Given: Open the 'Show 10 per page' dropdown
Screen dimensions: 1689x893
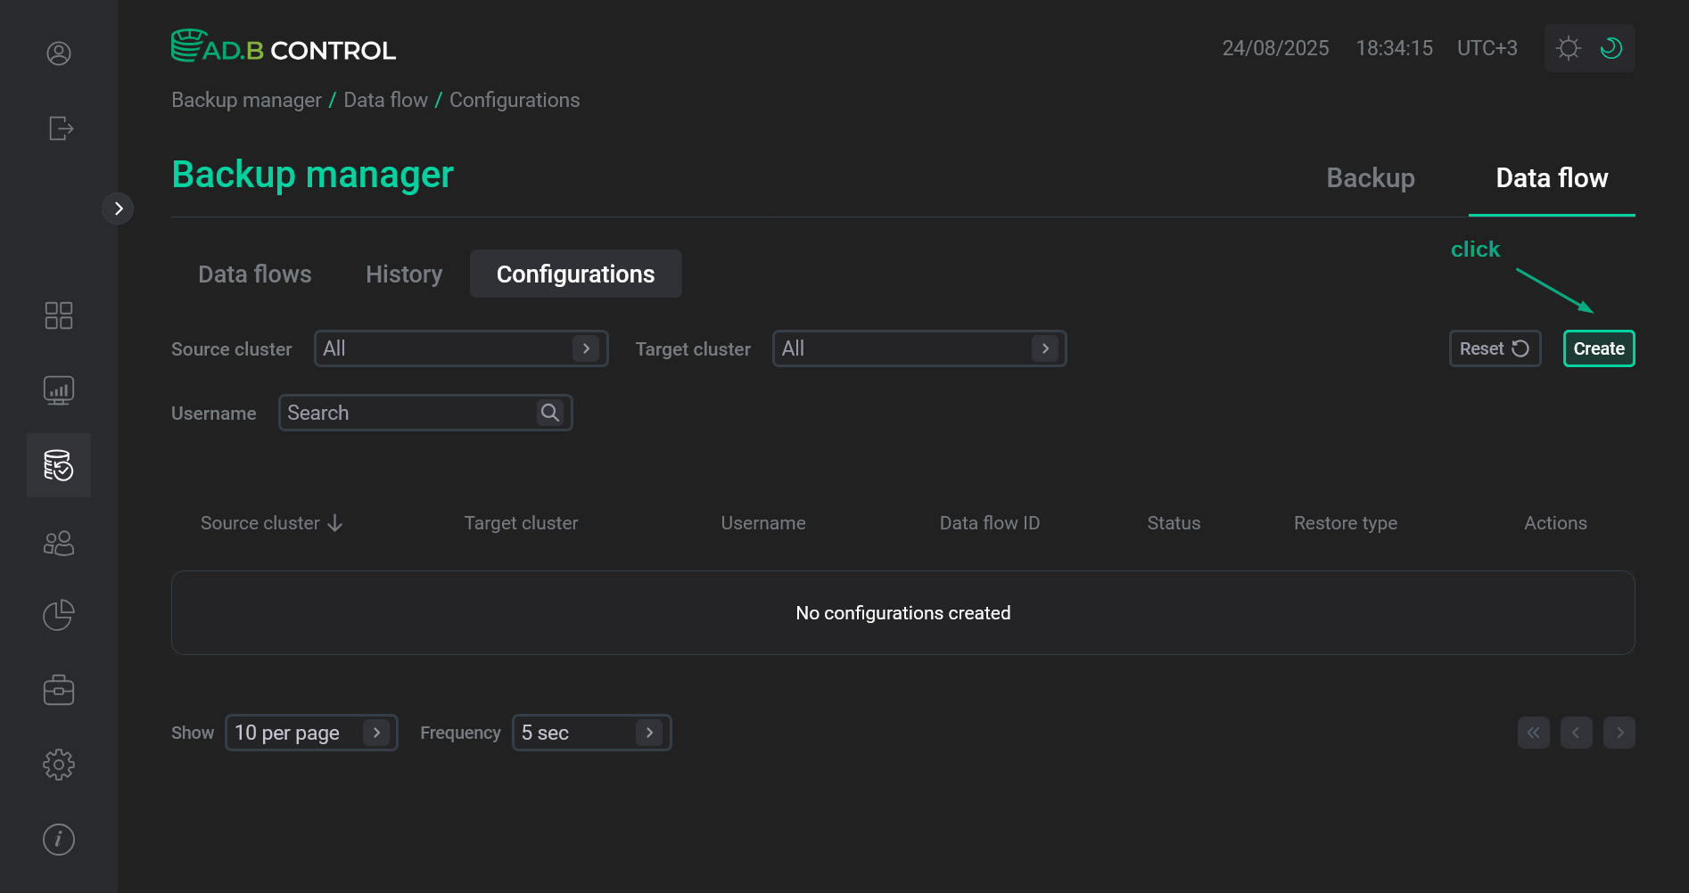Looking at the screenshot, I should pyautogui.click(x=310, y=733).
